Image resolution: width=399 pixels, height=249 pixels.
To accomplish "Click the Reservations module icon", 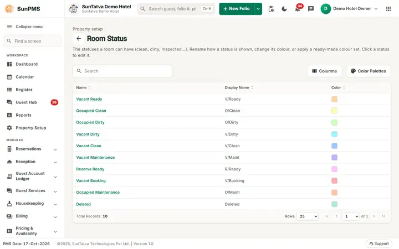I will point(9,149).
